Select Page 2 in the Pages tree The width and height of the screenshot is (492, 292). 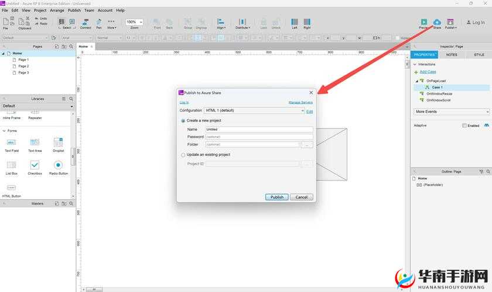pyautogui.click(x=23, y=66)
